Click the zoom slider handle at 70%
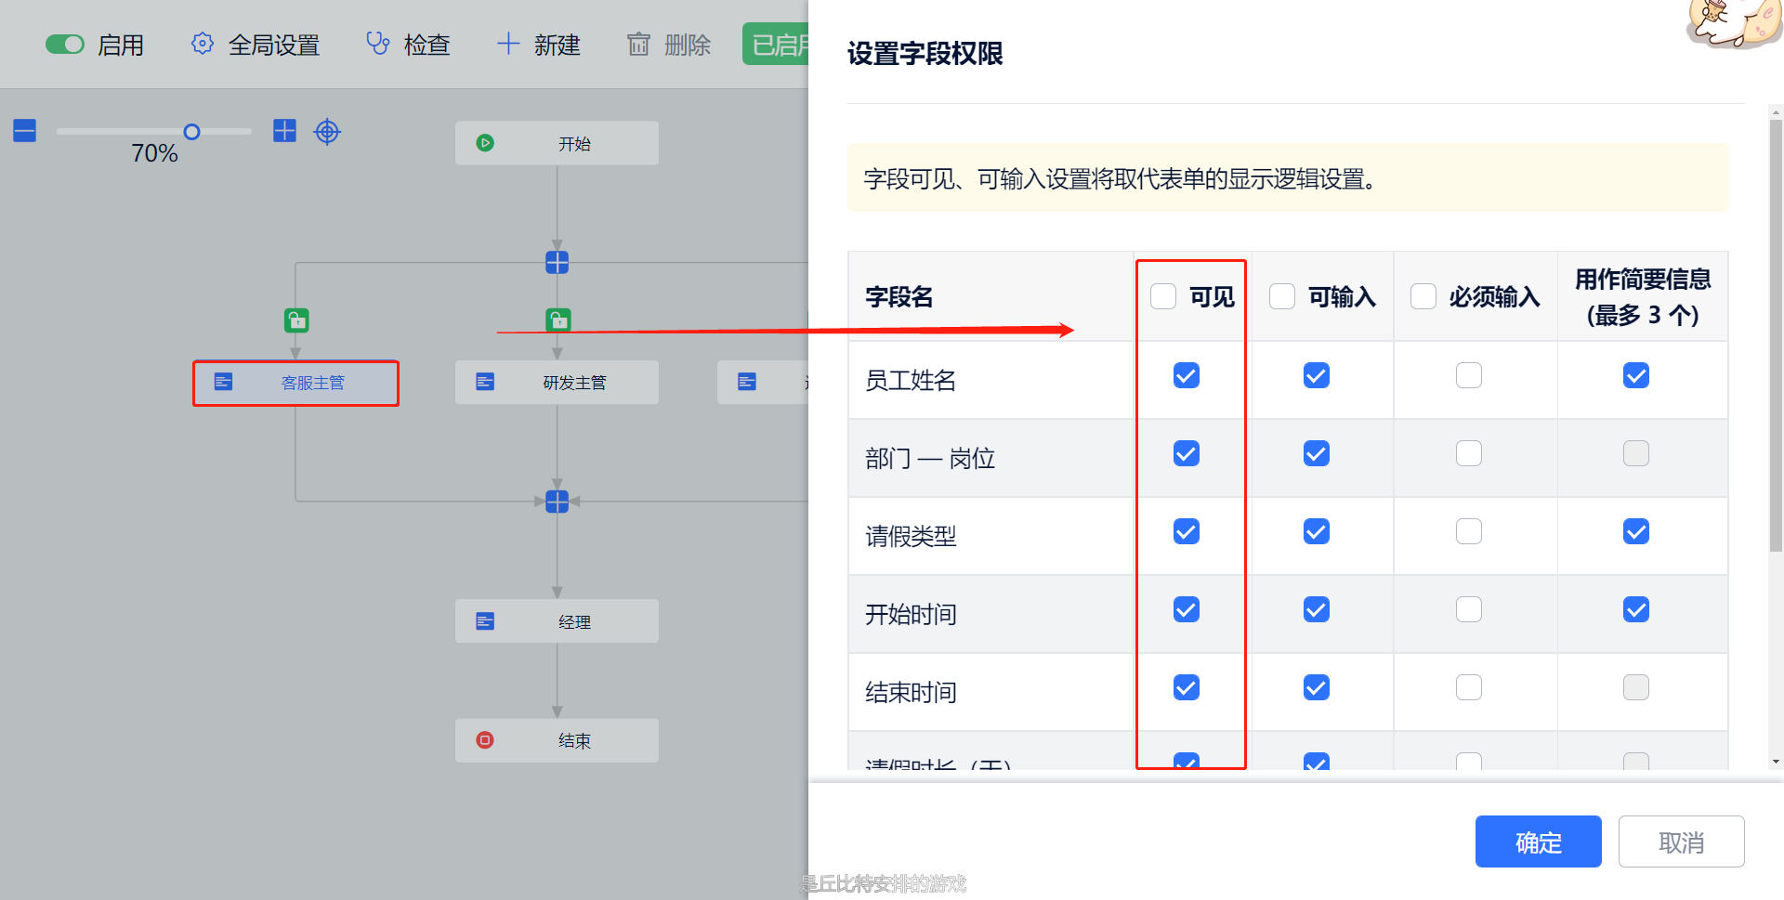Screen dimensions: 1784x900 pyautogui.click(x=191, y=132)
